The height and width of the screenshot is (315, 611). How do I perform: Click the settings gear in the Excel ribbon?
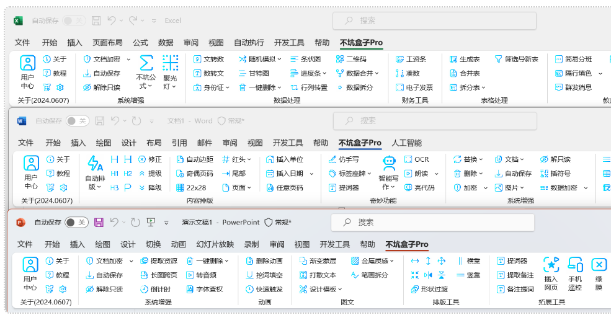pyautogui.click(x=60, y=87)
